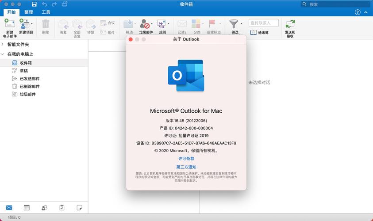
Task: Collapse the 在我的电脑上 folder group
Action: coord(3,54)
